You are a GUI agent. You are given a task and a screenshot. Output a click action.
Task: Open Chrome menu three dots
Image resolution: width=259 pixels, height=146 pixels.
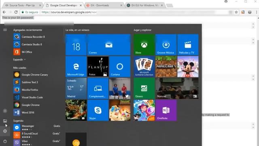pyautogui.click(x=256, y=12)
